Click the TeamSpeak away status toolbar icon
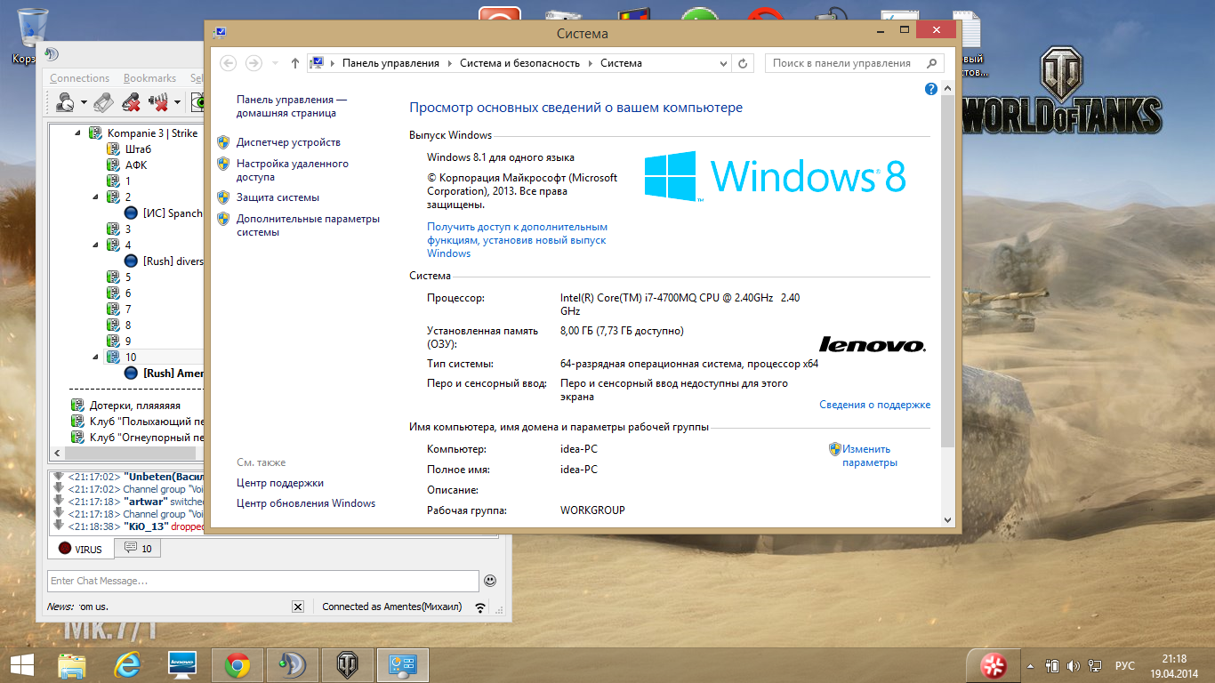This screenshot has height=683, width=1215. click(x=65, y=103)
